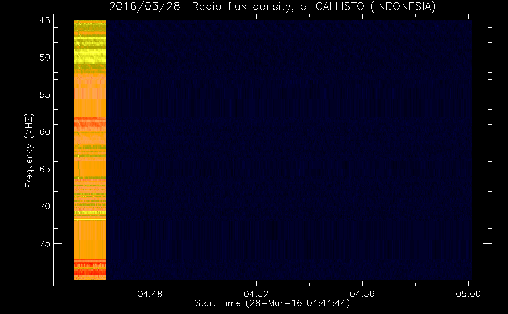This screenshot has height=314, width=508.
Task: Click the red band near 59 MHz
Action: pyautogui.click(x=90, y=124)
